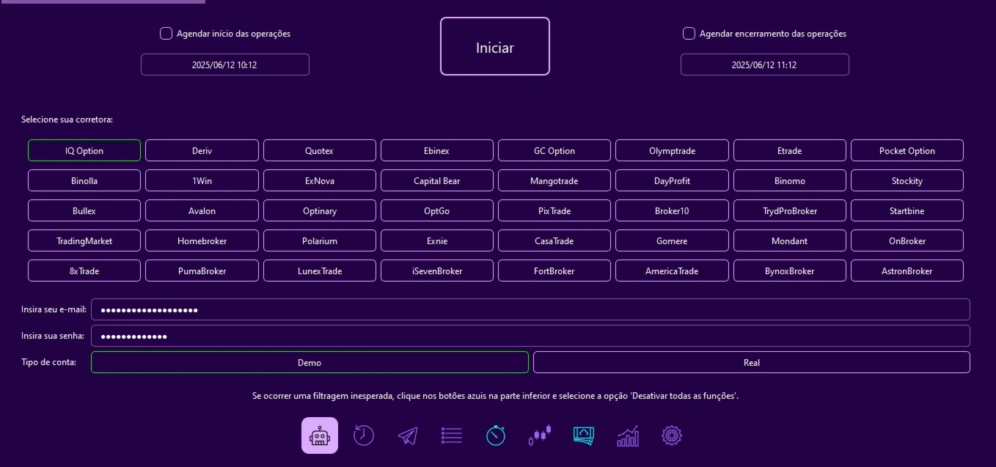This screenshot has height=467, width=996.
Task: Pick the Mondant broker
Action: pyautogui.click(x=790, y=240)
